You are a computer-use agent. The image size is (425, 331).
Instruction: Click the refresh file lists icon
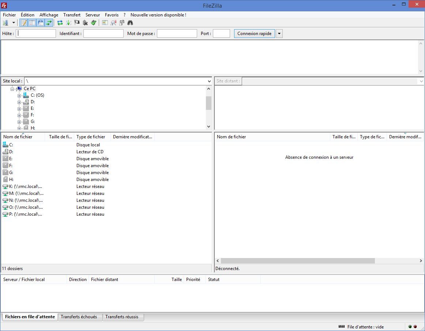tap(60, 23)
